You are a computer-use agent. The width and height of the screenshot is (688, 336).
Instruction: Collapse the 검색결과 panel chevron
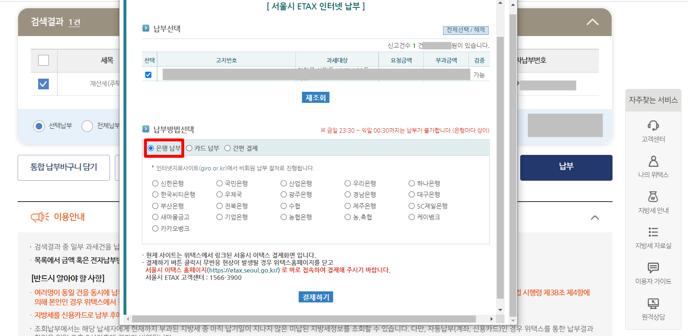592,22
